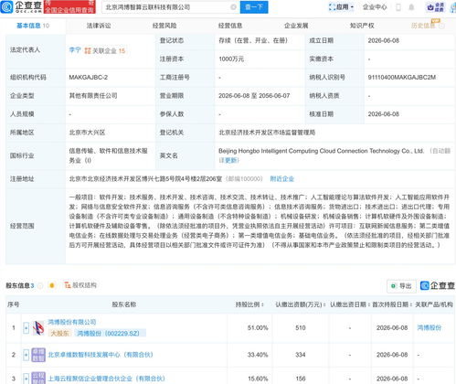This screenshot has width=456, height=384.
Task: Click the 导出 export button
Action: coord(401,286)
